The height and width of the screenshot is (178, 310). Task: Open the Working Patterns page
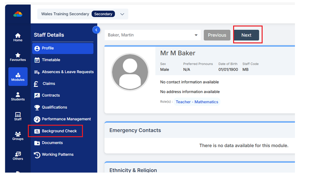pos(58,154)
